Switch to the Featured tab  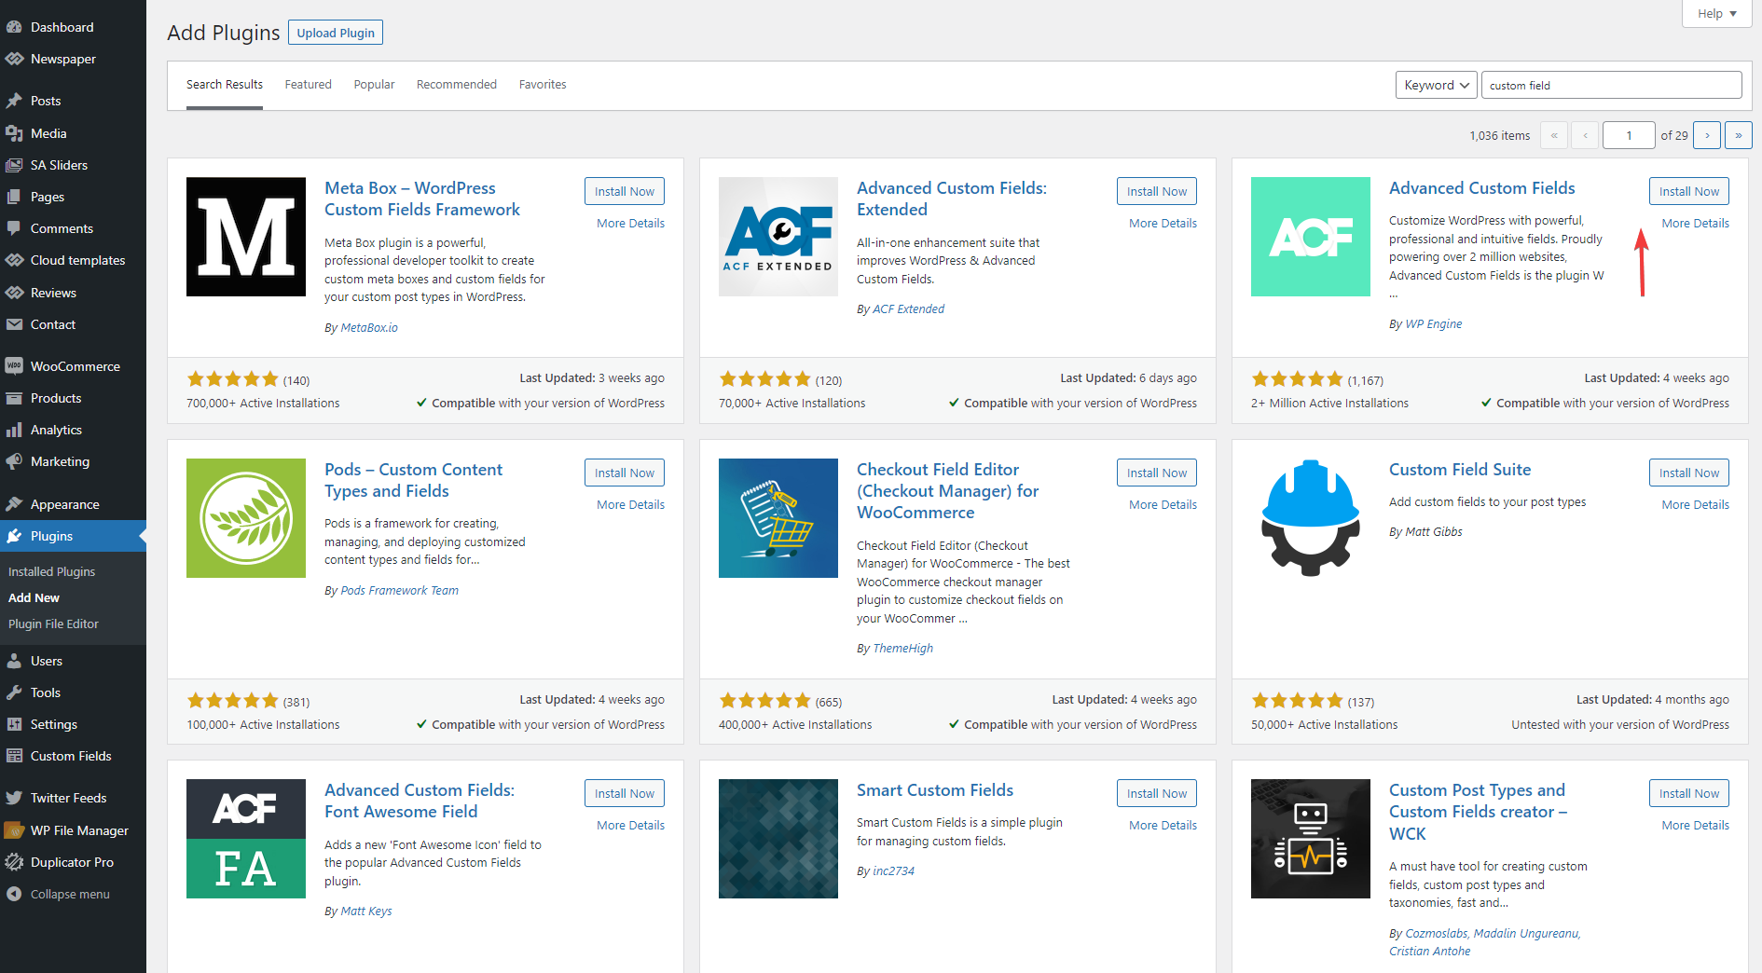click(308, 84)
